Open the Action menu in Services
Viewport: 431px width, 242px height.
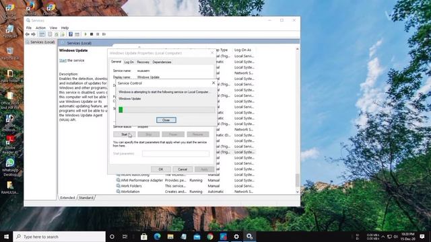40,28
